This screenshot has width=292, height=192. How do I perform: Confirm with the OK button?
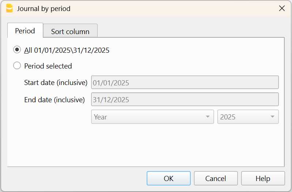pos(169,178)
